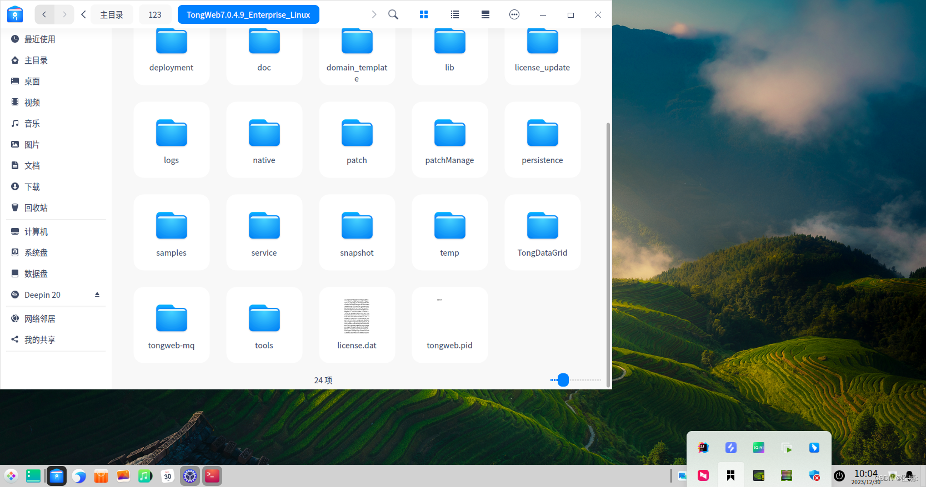This screenshot has height=487, width=926.
Task: Click the breadcrumb left scroll chevron
Action: [83, 14]
